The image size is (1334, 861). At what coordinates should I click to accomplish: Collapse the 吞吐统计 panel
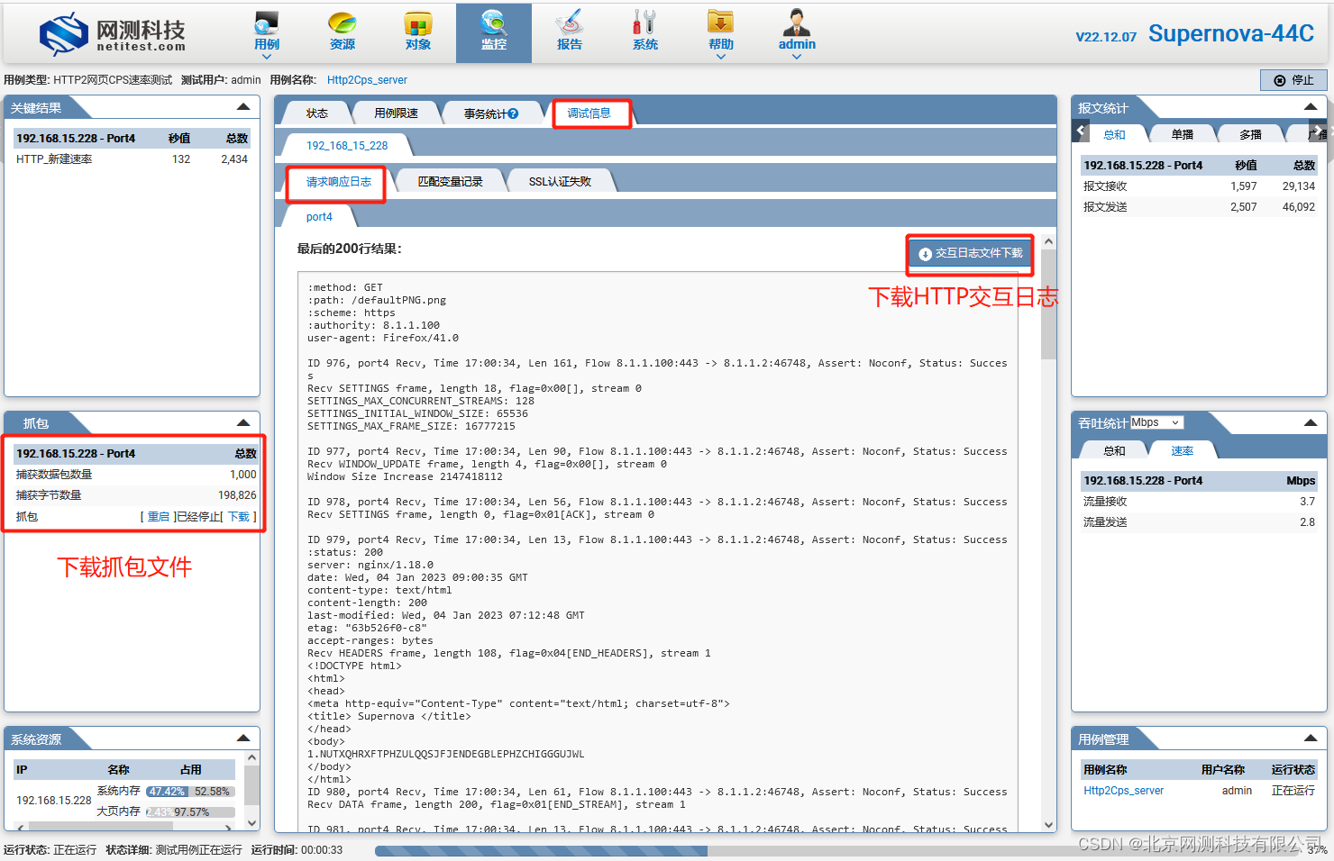tap(1311, 422)
